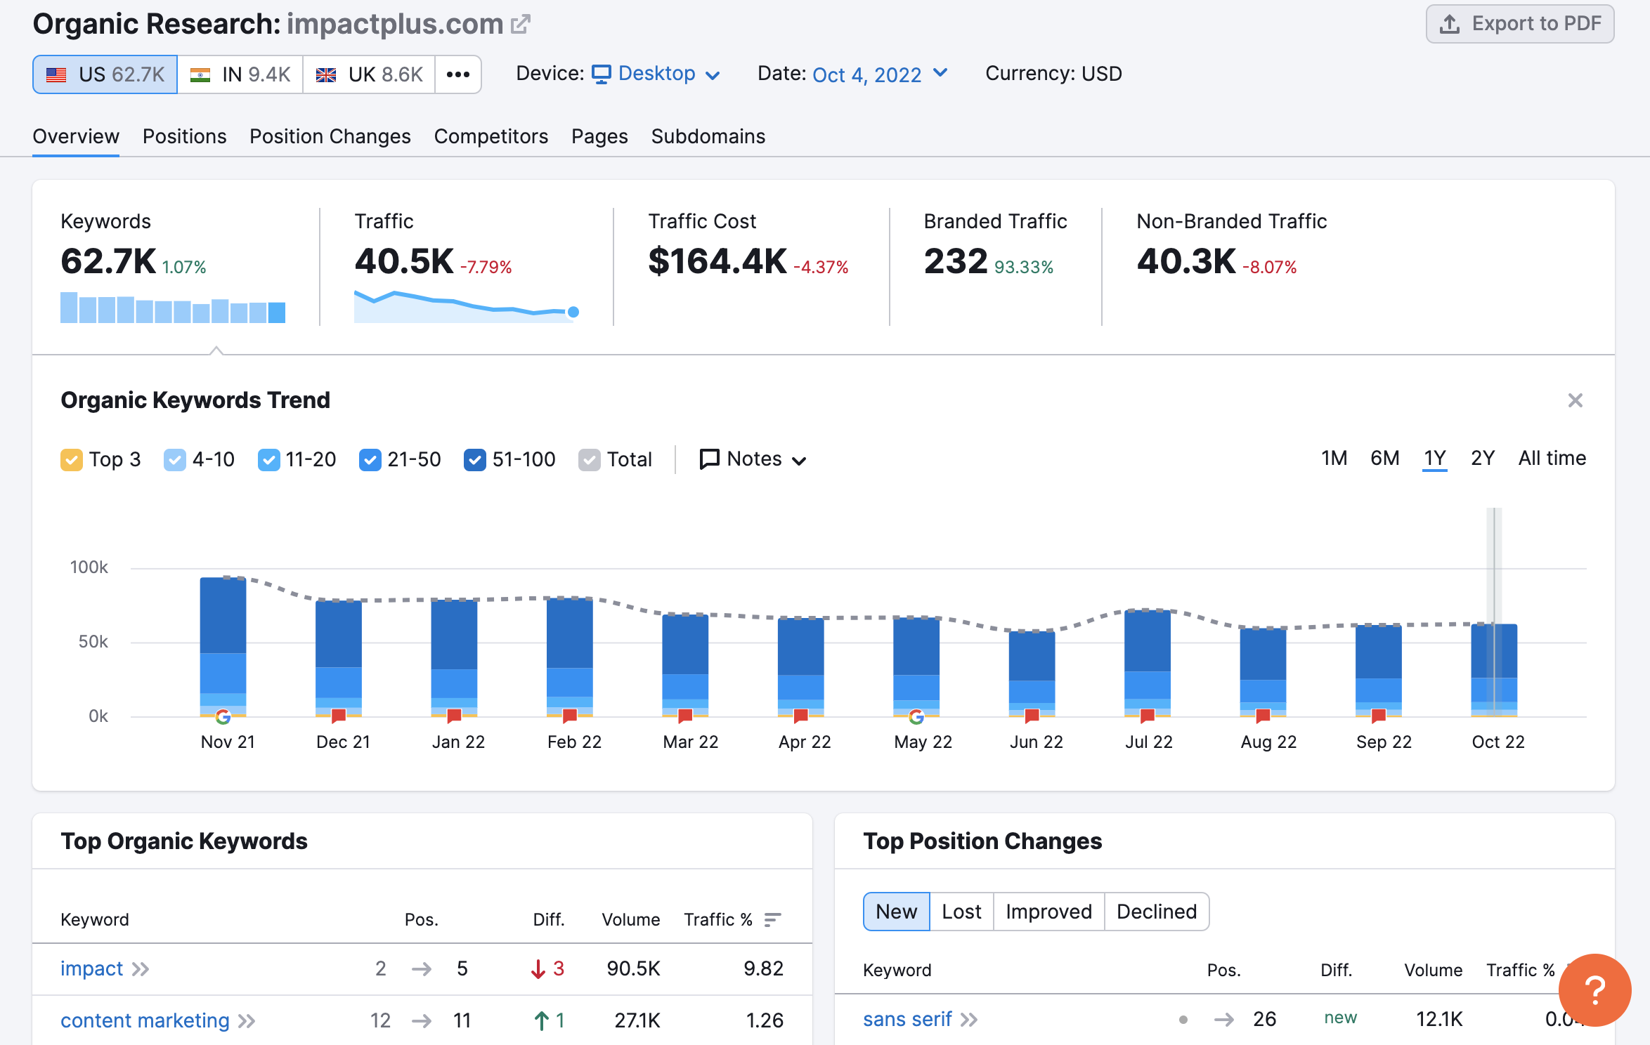Click the Jul 22 bar in chart

click(1148, 663)
